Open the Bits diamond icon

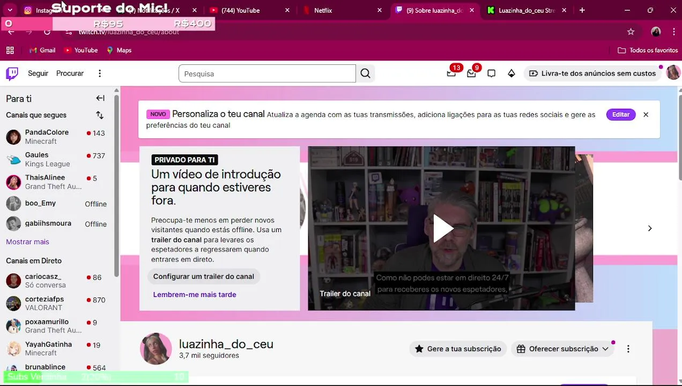512,73
